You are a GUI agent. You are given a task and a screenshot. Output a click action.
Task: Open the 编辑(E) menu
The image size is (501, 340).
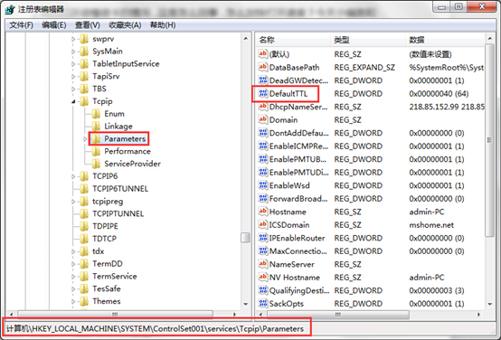point(54,25)
